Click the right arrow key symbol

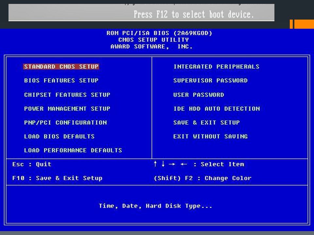tap(172, 164)
